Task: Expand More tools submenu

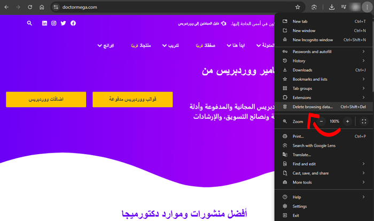Action: tap(323, 182)
